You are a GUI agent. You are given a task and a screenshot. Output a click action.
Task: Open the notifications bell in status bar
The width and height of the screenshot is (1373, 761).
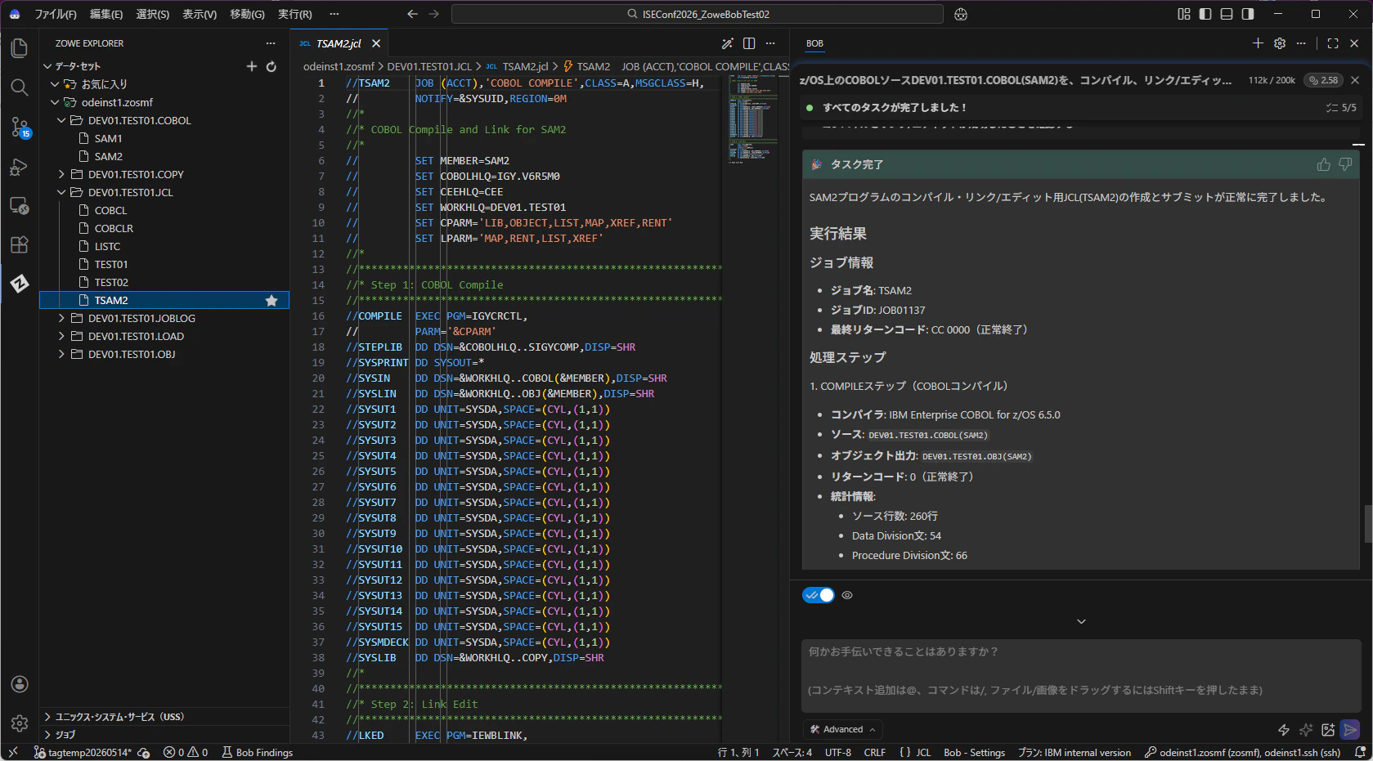[x=1360, y=752]
